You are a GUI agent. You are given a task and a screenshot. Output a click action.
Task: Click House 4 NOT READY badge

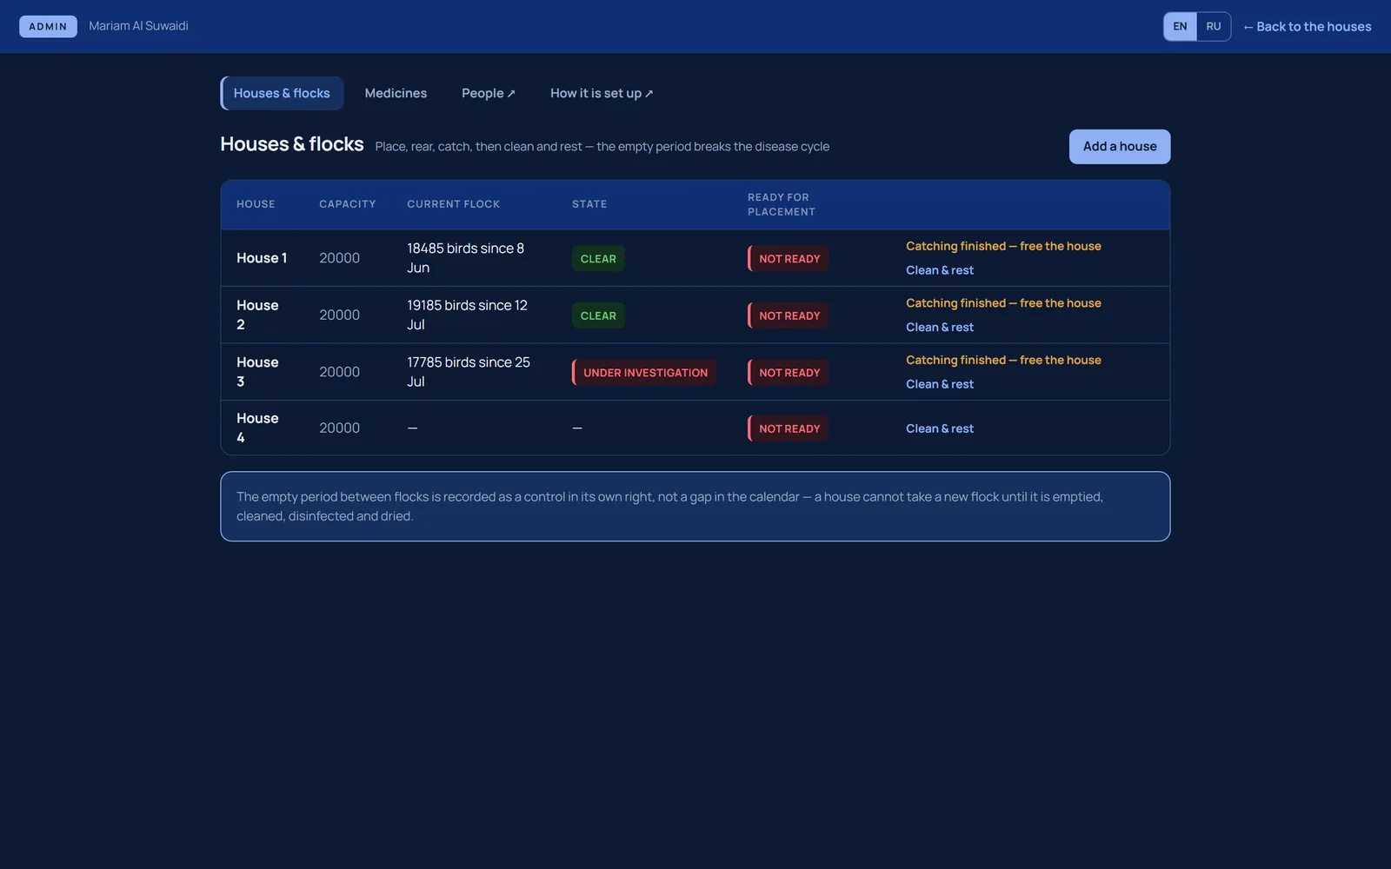point(789,428)
